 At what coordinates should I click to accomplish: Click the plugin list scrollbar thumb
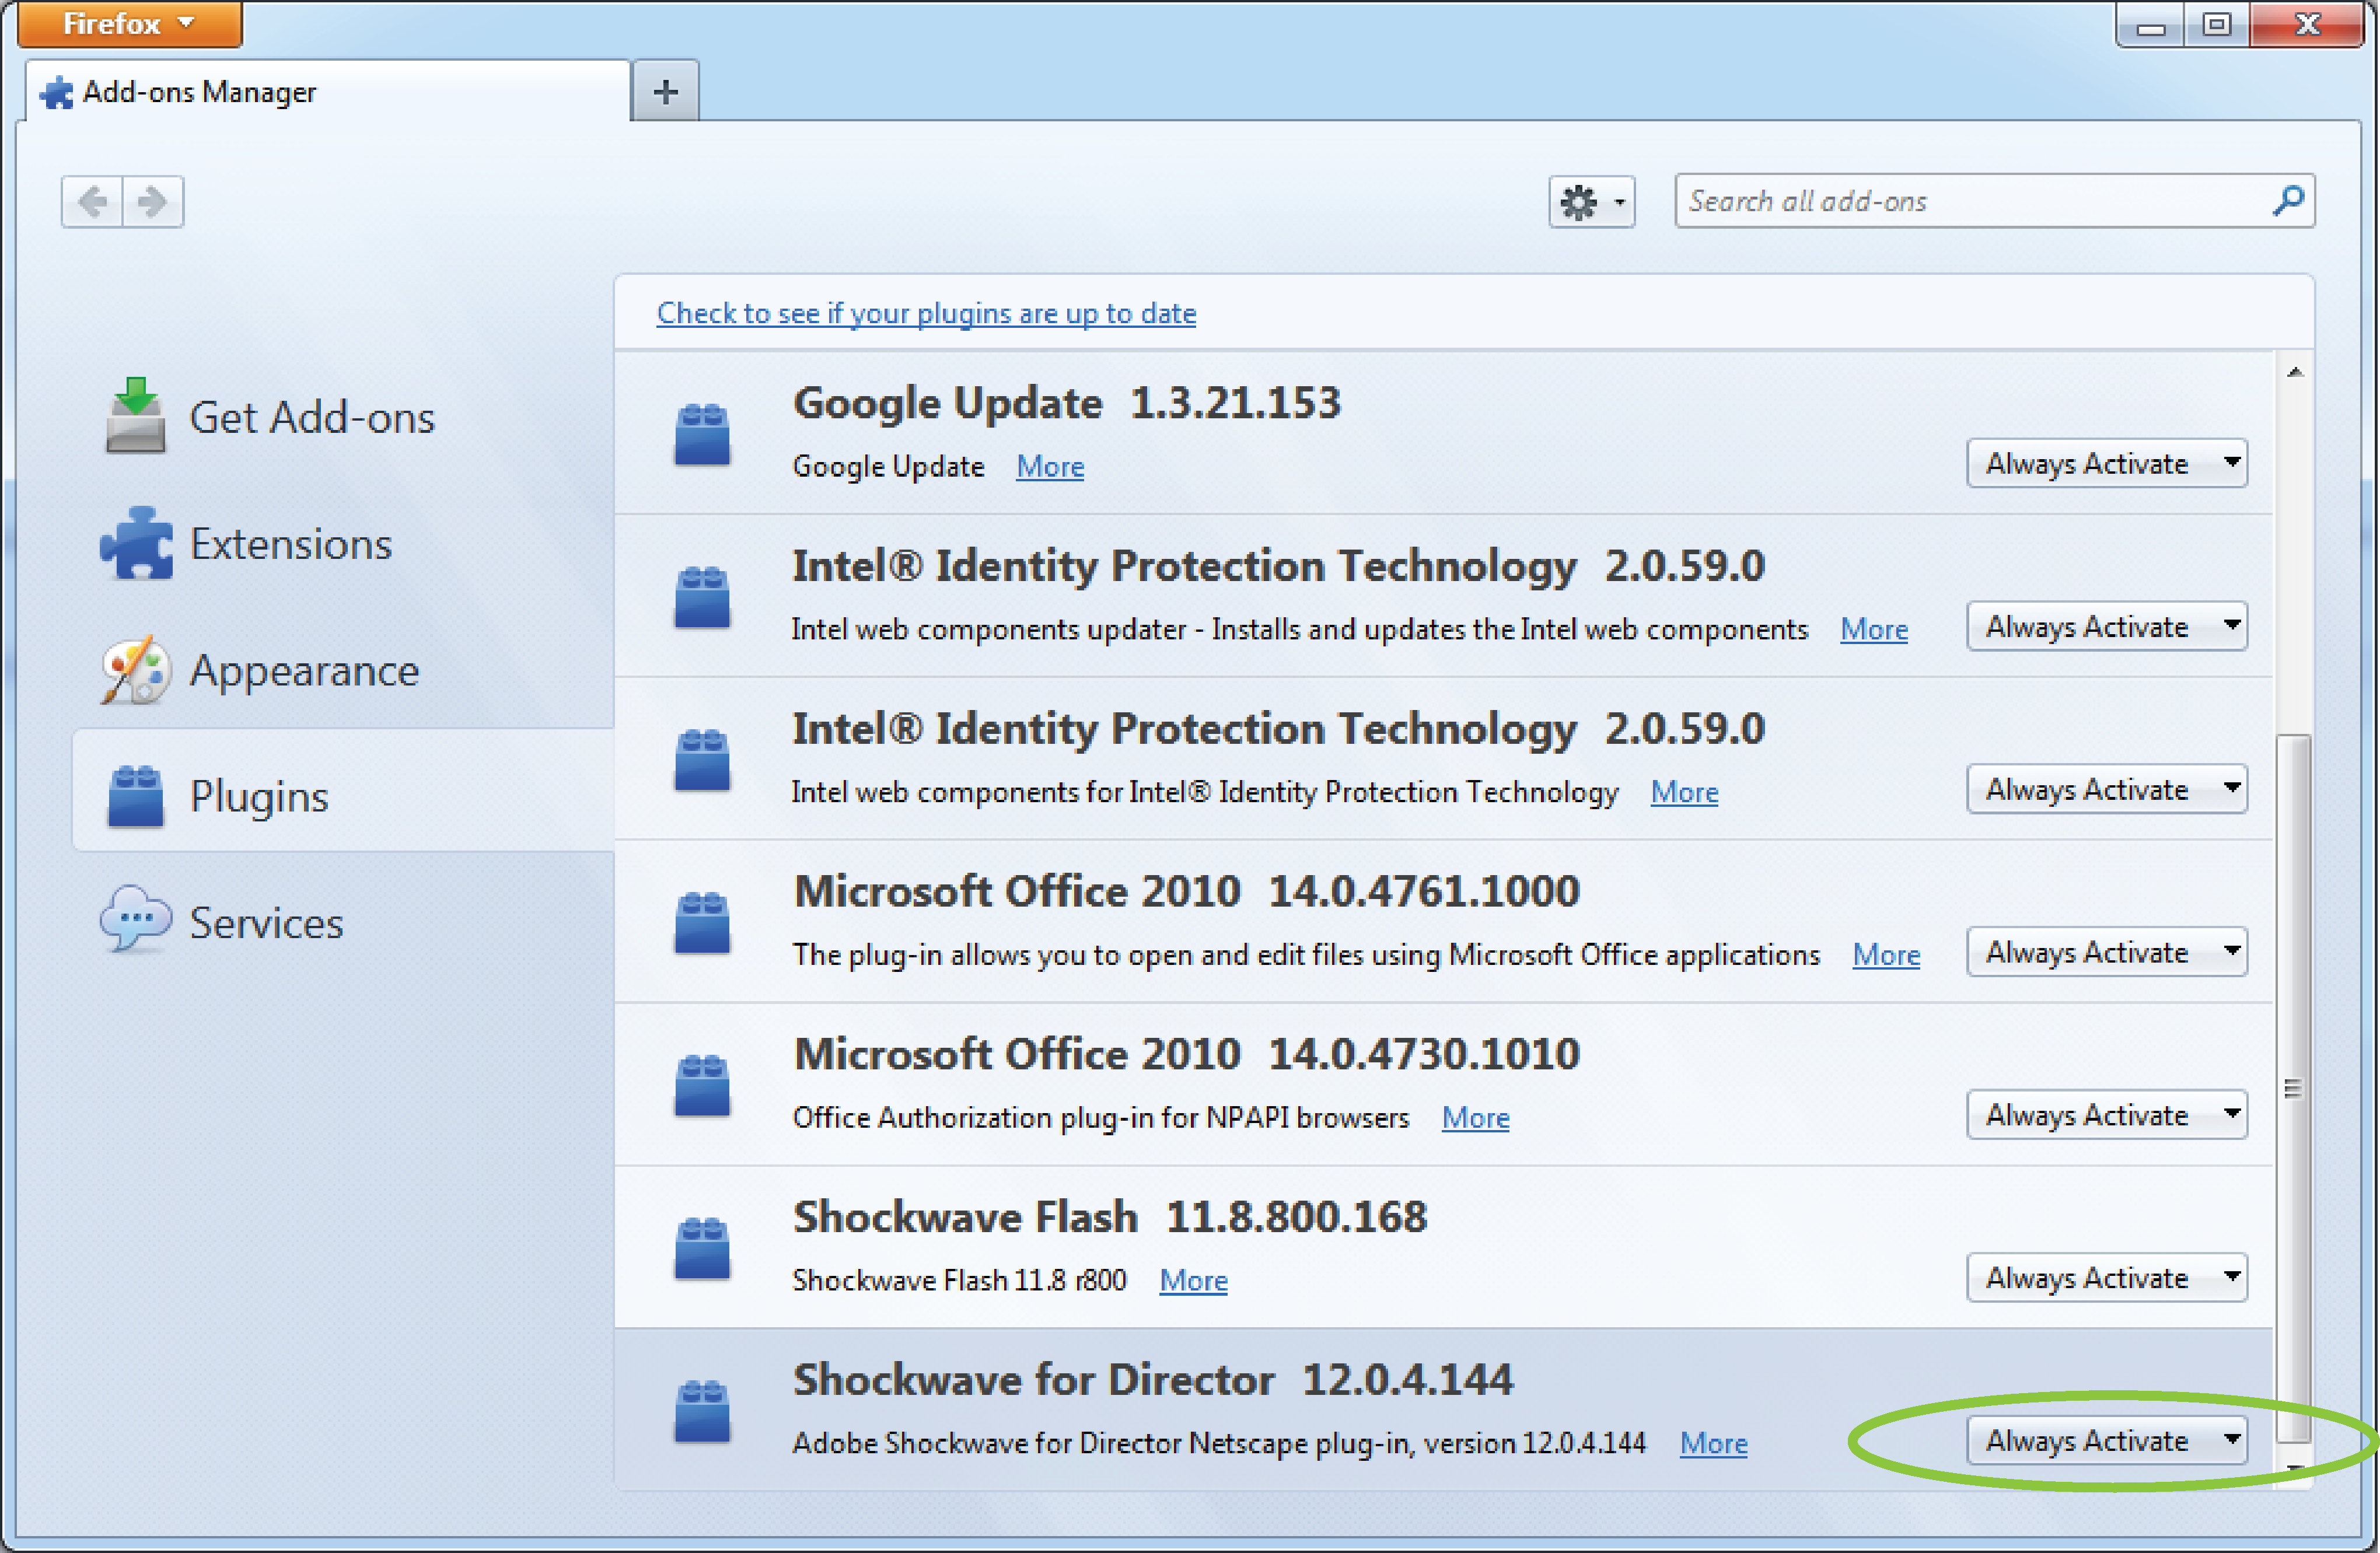click(2294, 1088)
